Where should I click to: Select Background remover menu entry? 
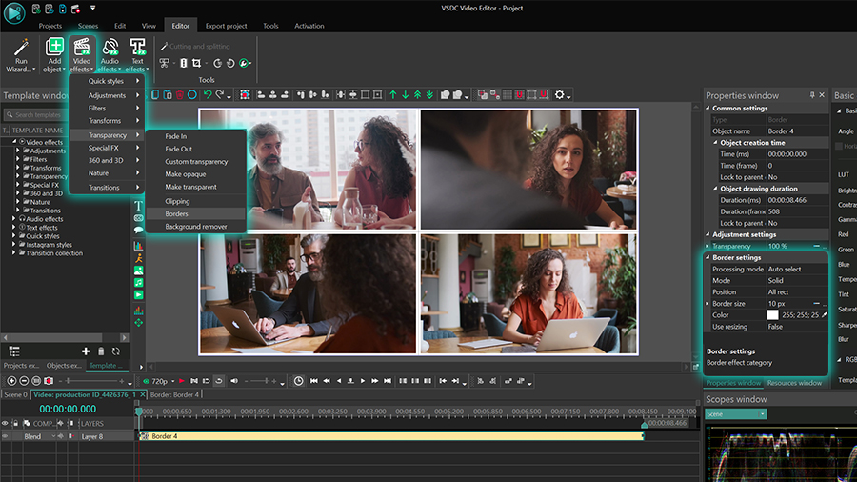[x=196, y=227]
